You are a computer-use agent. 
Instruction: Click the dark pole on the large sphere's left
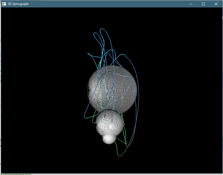click(x=89, y=90)
